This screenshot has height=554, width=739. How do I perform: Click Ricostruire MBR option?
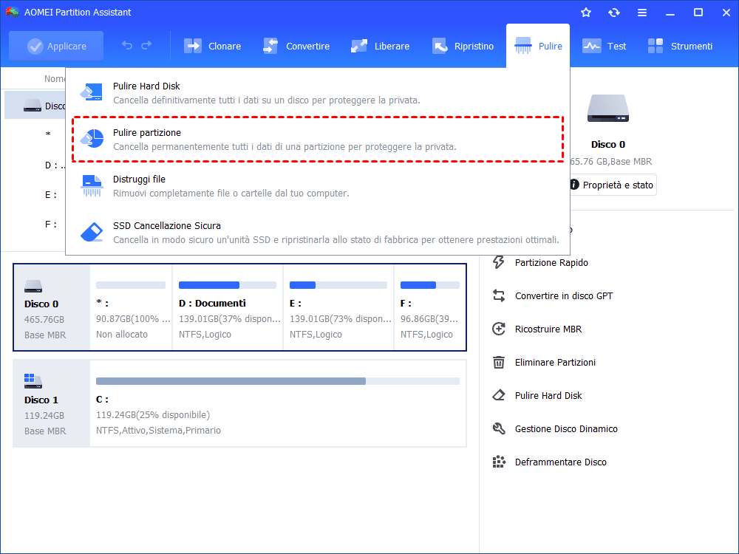pyautogui.click(x=548, y=329)
